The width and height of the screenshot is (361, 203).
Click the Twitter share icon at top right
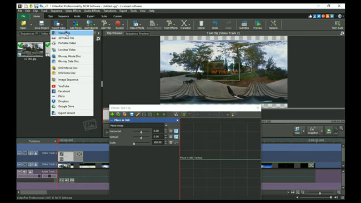pyautogui.click(x=319, y=16)
